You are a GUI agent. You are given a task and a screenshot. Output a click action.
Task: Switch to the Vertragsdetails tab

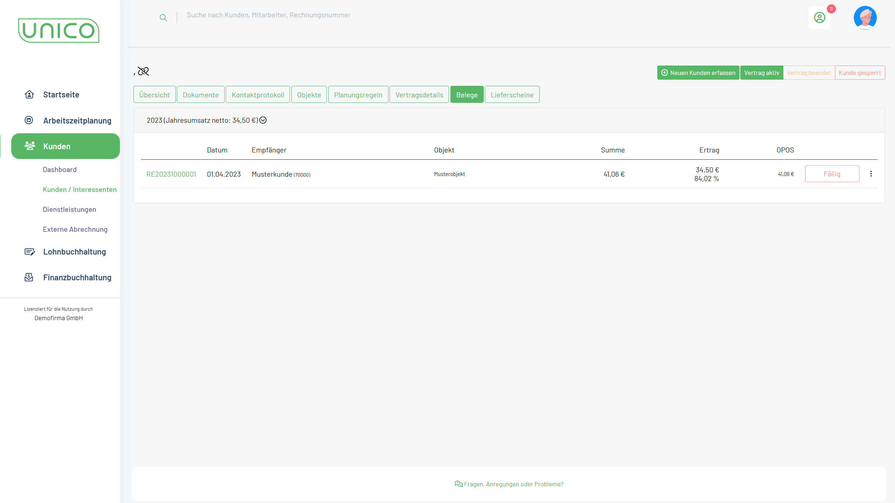pos(419,95)
